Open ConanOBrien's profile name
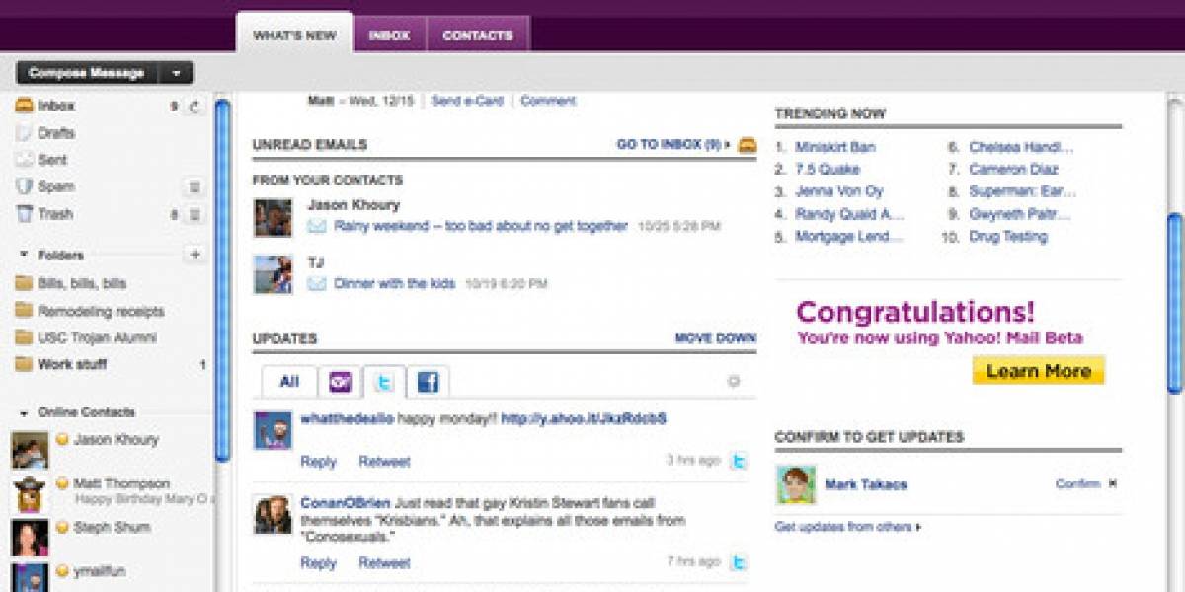The height and width of the screenshot is (592, 1185). (346, 502)
